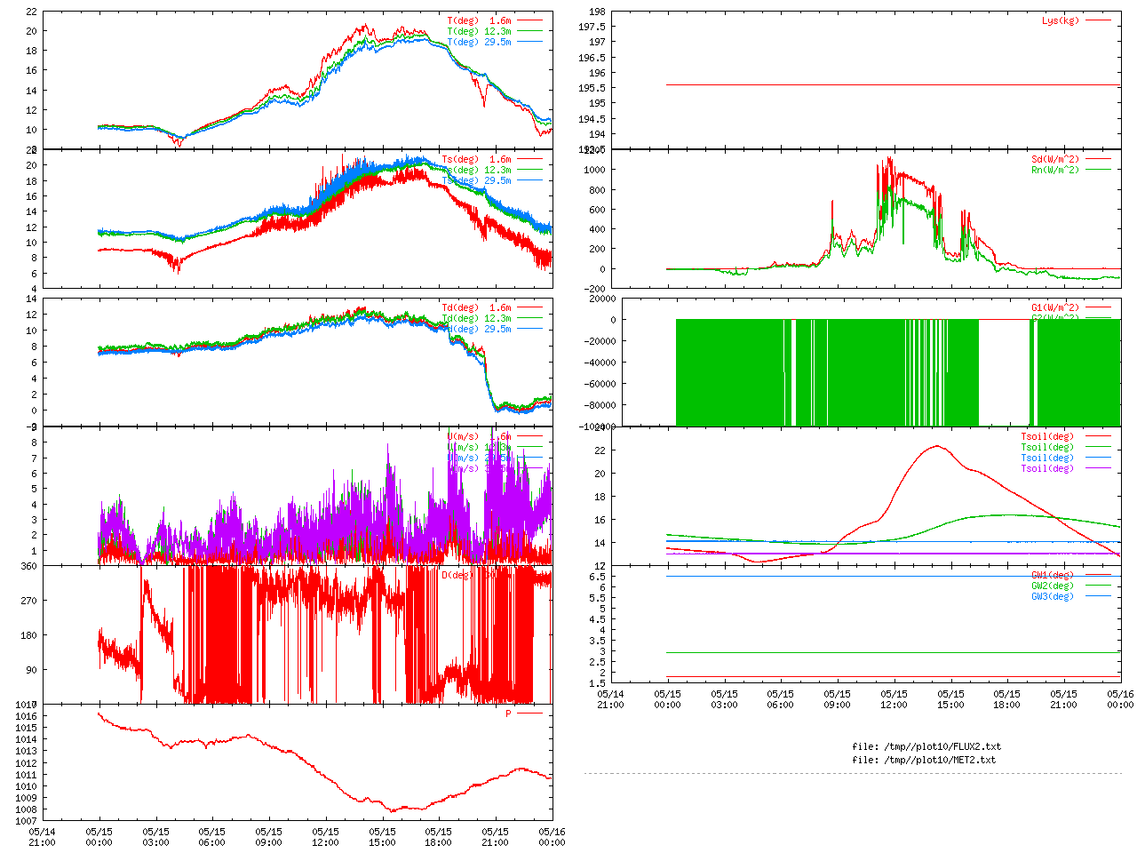Screen dimensions: 1137x853
Task: Click the red 'Td(deg) 1.6m' legend label
Action: [476, 307]
